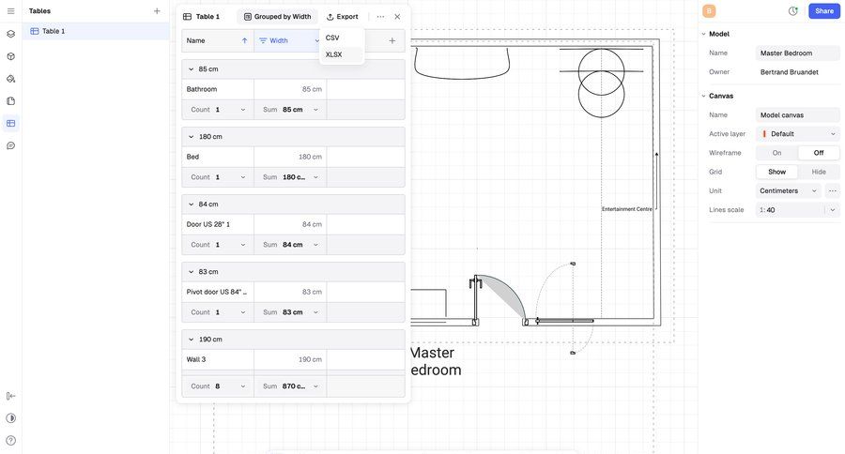Click the Model name field Master Bedroom
Screen dimensions: 845x454
tap(797, 53)
